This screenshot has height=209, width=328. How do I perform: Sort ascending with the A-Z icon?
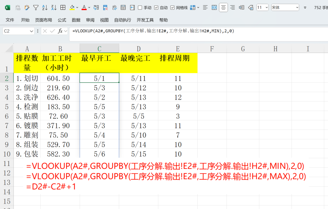(45, 8)
